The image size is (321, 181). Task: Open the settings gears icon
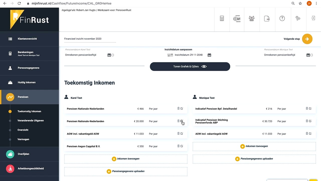point(298,18)
